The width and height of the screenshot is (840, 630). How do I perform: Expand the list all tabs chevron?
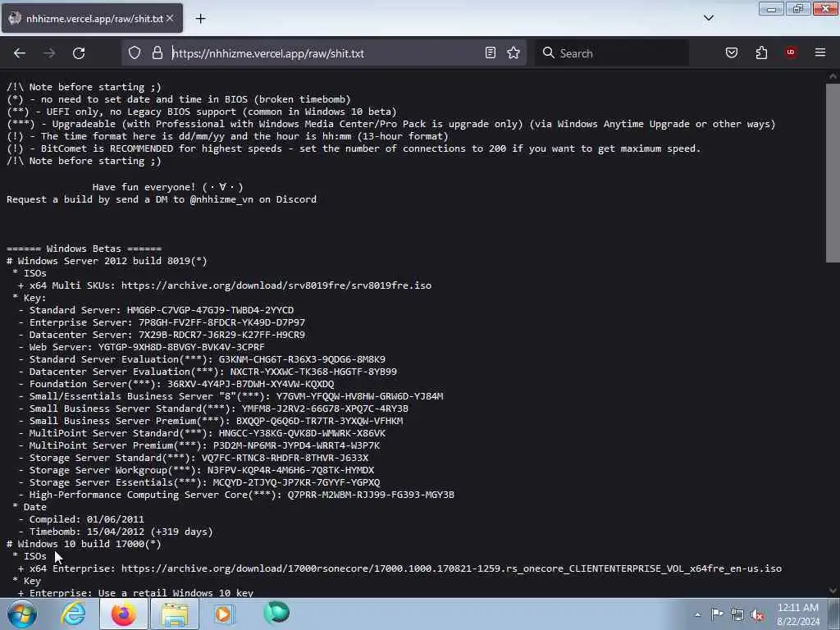(x=708, y=18)
